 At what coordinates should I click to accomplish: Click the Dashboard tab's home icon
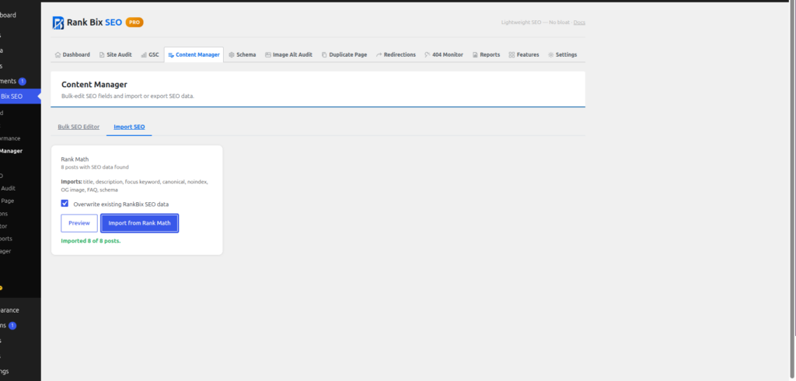click(x=58, y=55)
